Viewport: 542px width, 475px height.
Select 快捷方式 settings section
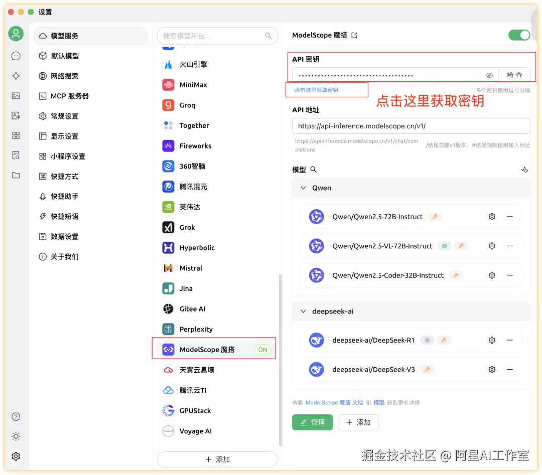(x=90, y=177)
